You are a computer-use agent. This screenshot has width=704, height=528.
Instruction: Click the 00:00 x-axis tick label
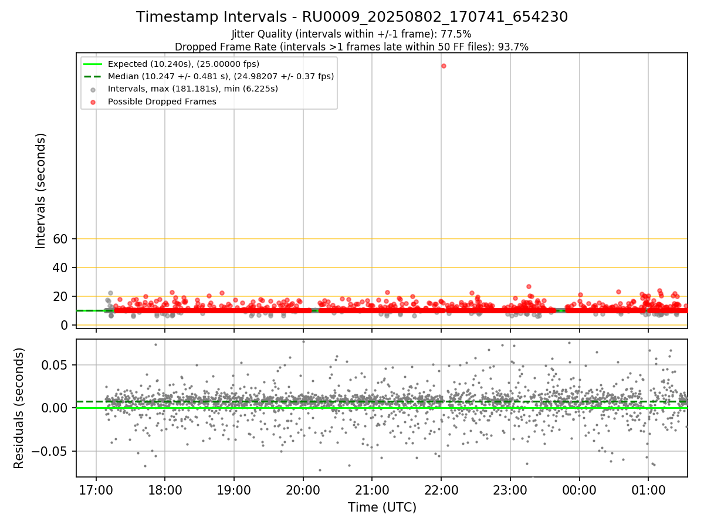580,489
